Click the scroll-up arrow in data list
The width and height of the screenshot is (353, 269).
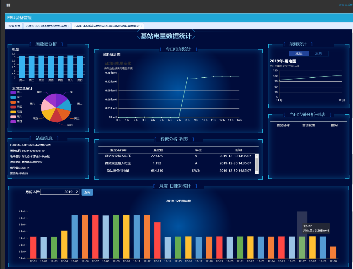click(257, 156)
